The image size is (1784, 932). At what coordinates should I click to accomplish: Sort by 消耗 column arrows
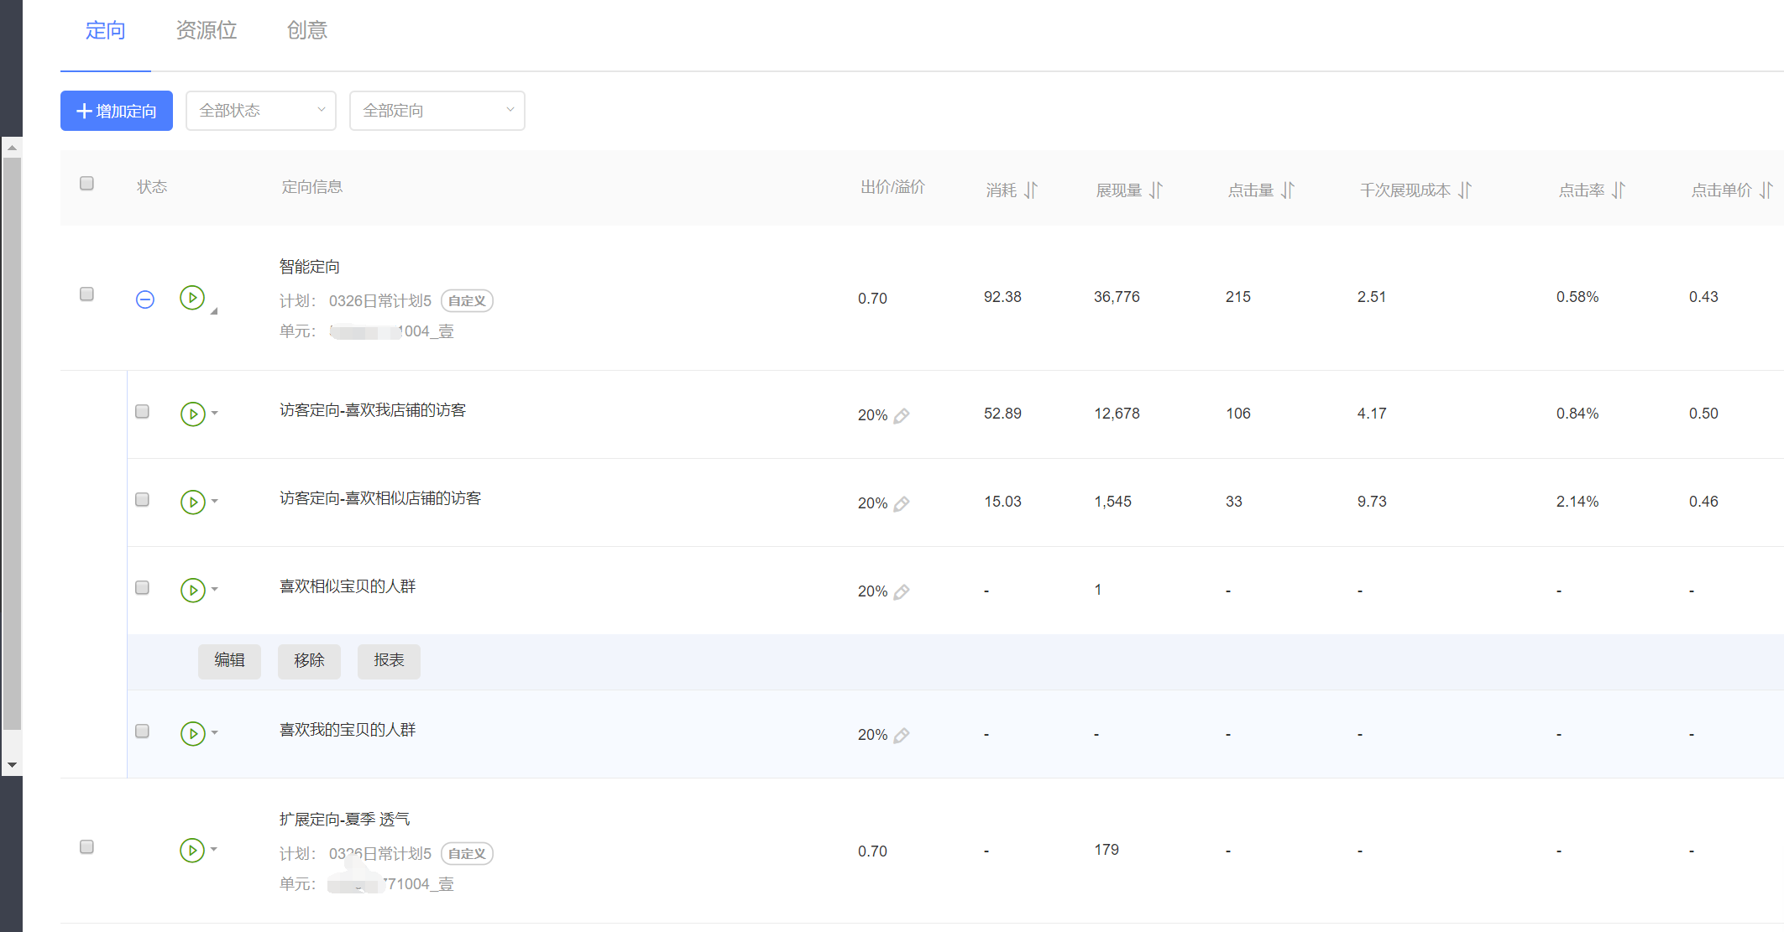(x=1031, y=190)
